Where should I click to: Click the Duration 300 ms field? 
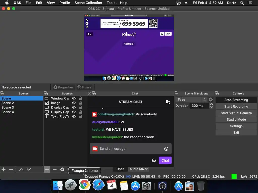200,106
